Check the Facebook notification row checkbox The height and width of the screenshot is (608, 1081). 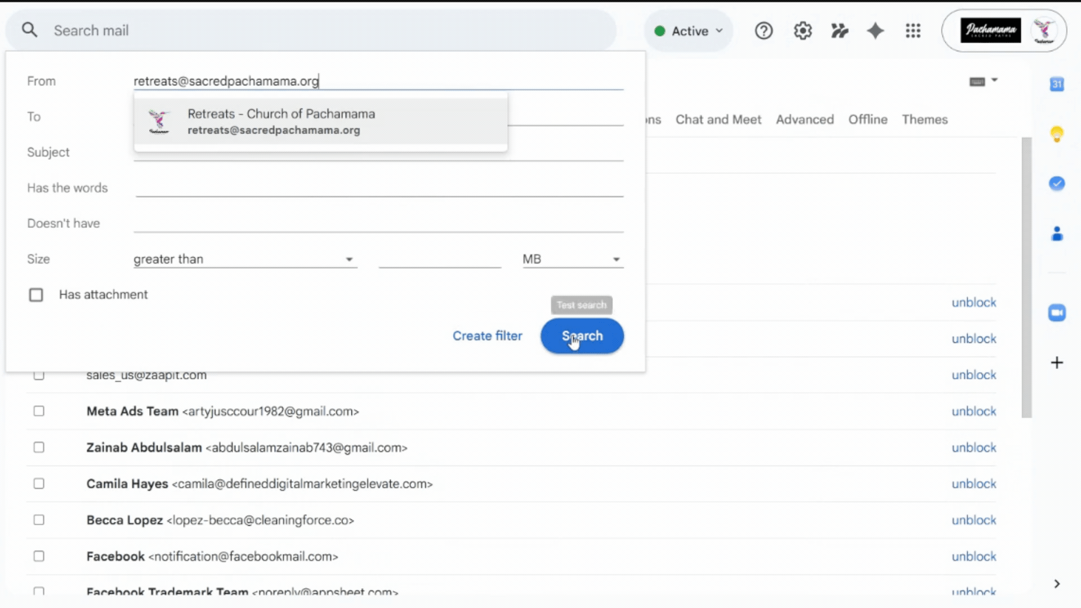coord(39,556)
